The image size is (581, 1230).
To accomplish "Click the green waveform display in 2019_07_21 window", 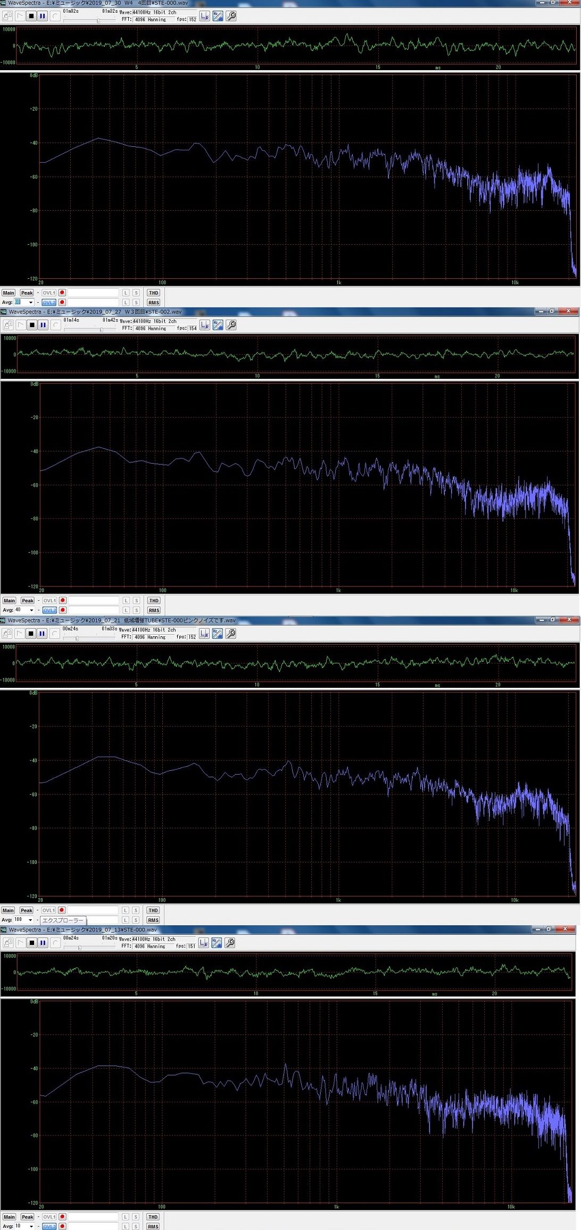I will [296, 663].
